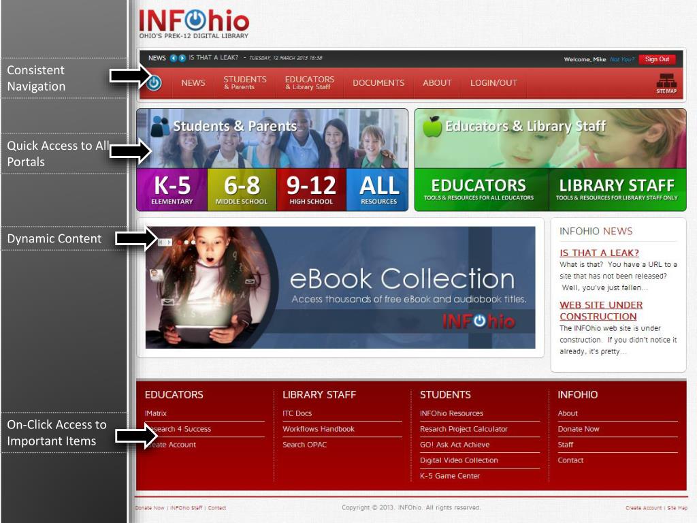Viewport: 697px width, 523px height.
Task: Open the INFOhio Resources link
Action: click(452, 413)
